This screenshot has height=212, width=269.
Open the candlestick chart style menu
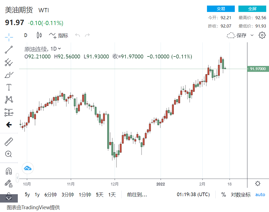[x=39, y=35]
